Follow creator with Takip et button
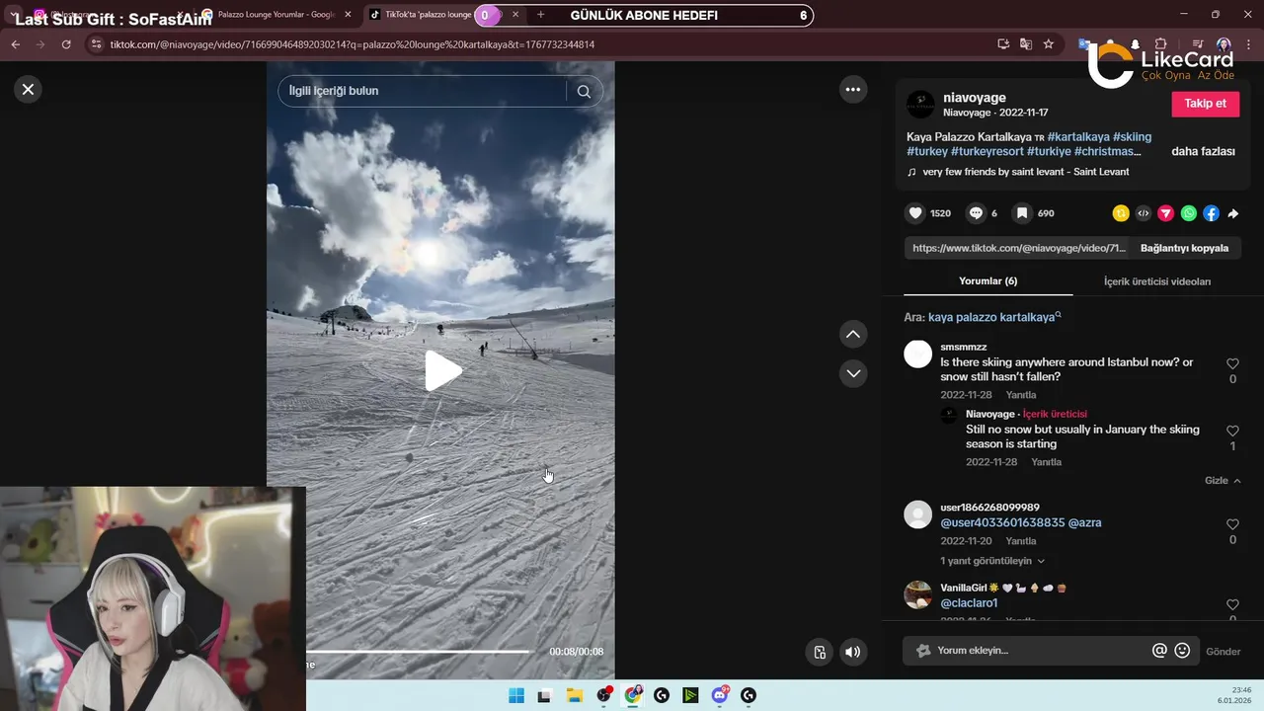Screen dimensions: 1264x711 [1205, 104]
